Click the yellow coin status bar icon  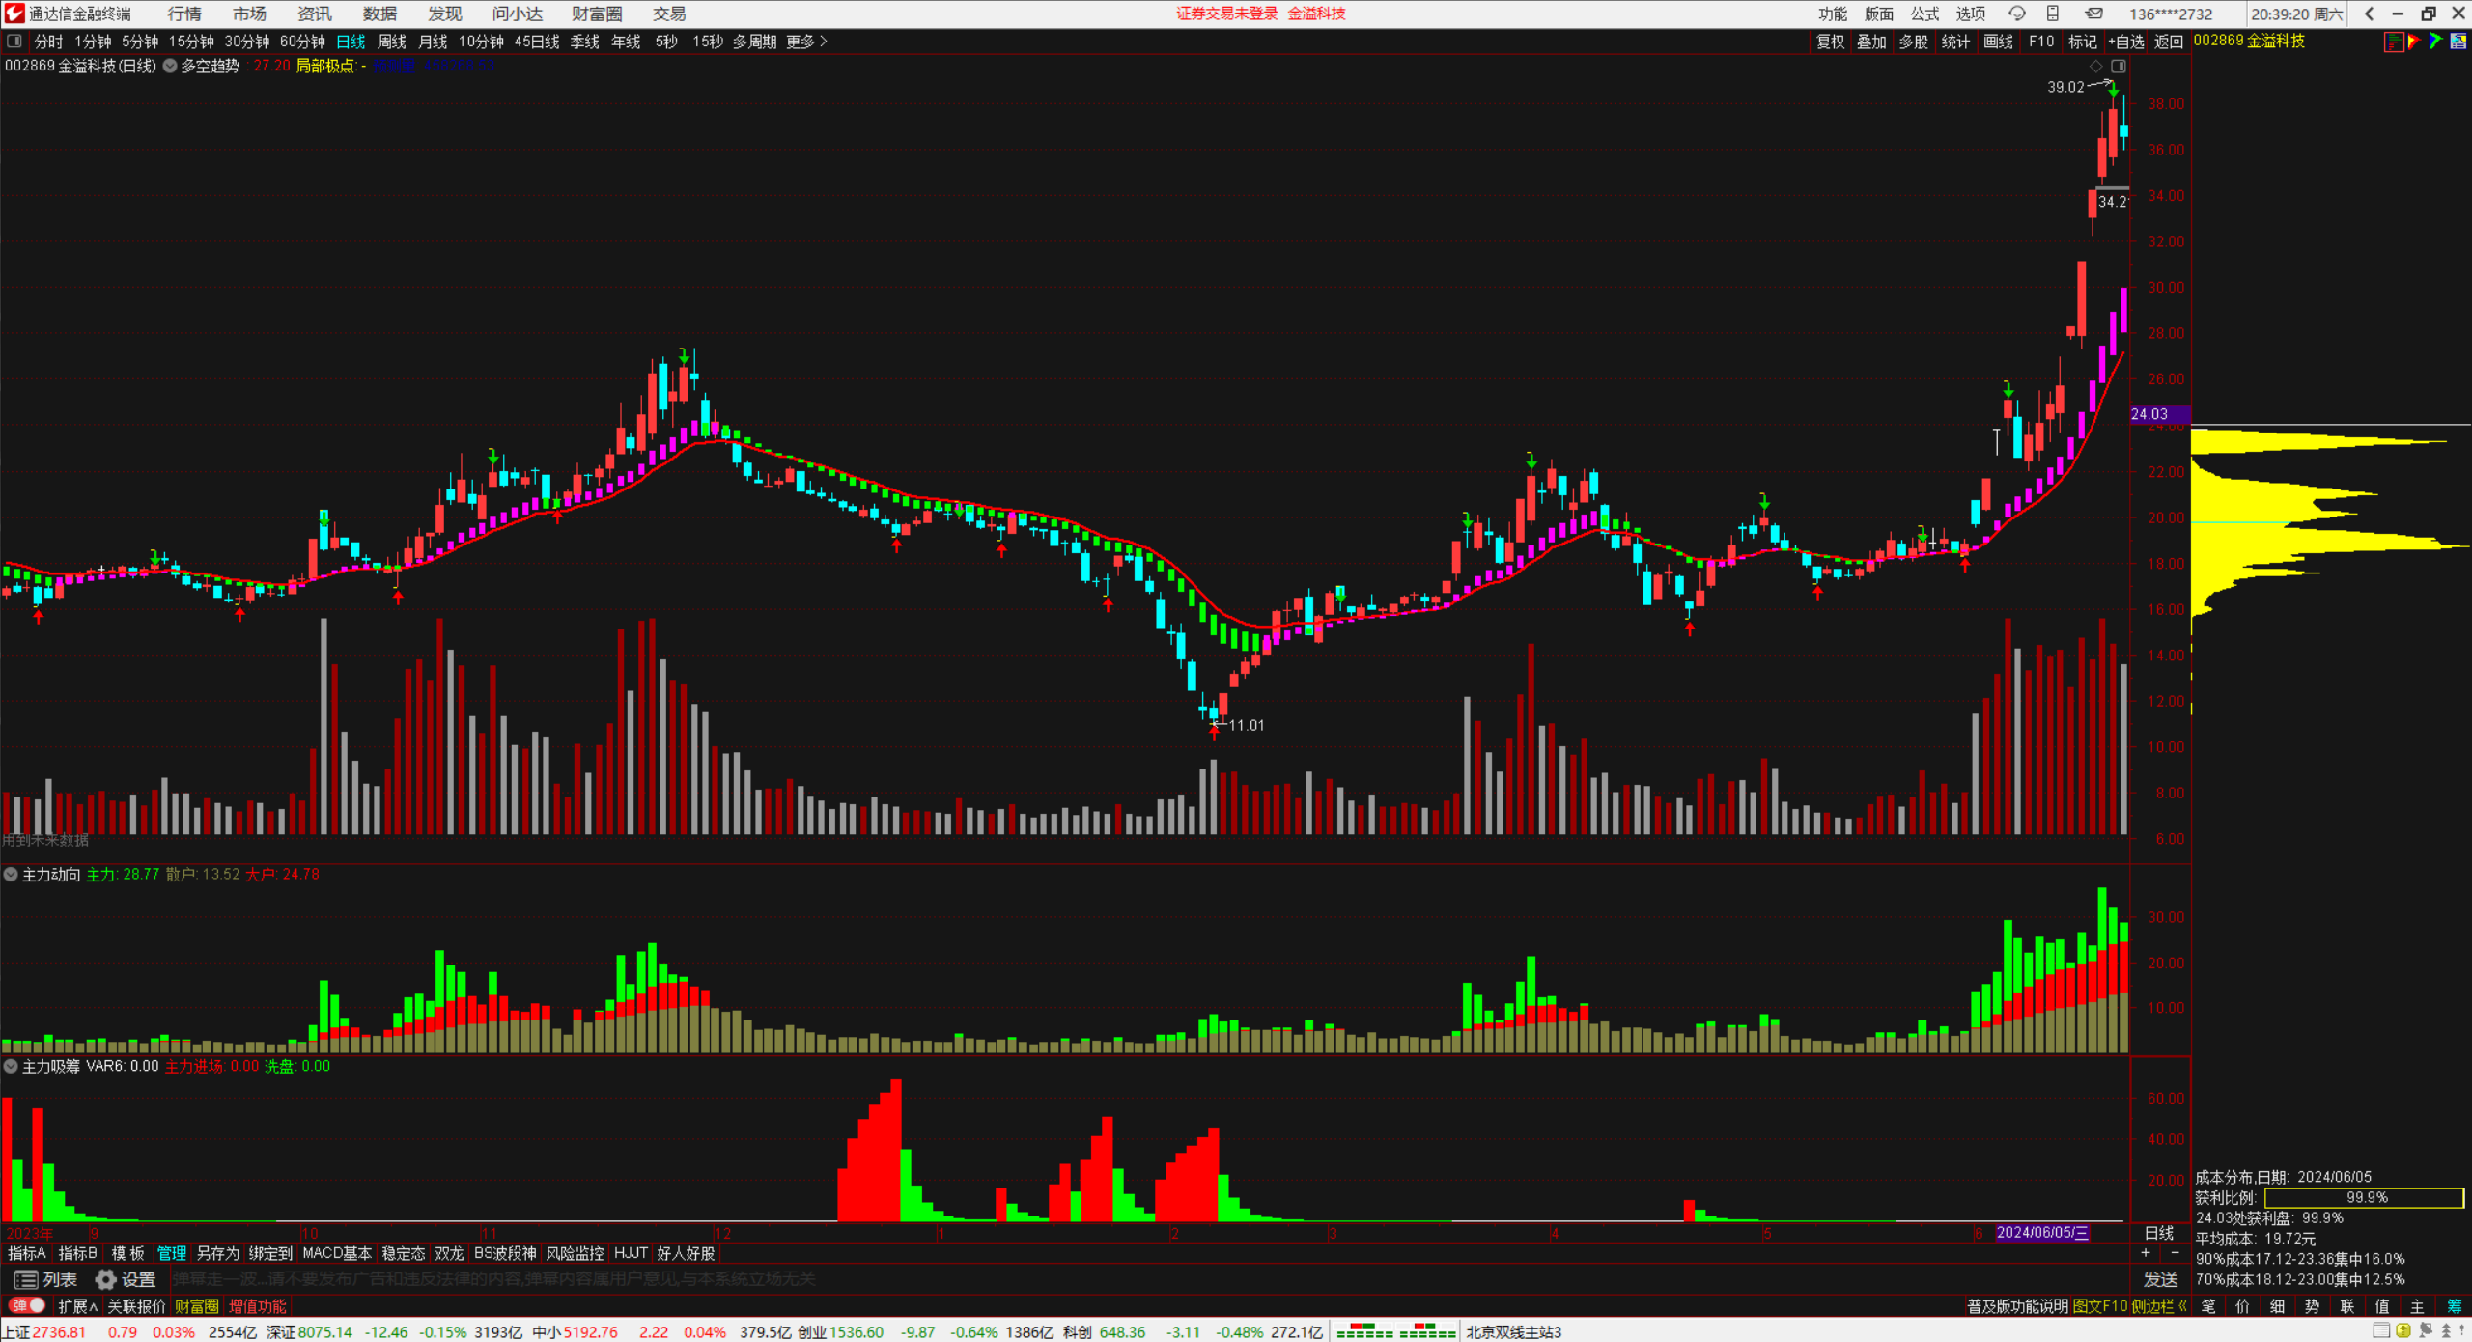(2403, 1331)
